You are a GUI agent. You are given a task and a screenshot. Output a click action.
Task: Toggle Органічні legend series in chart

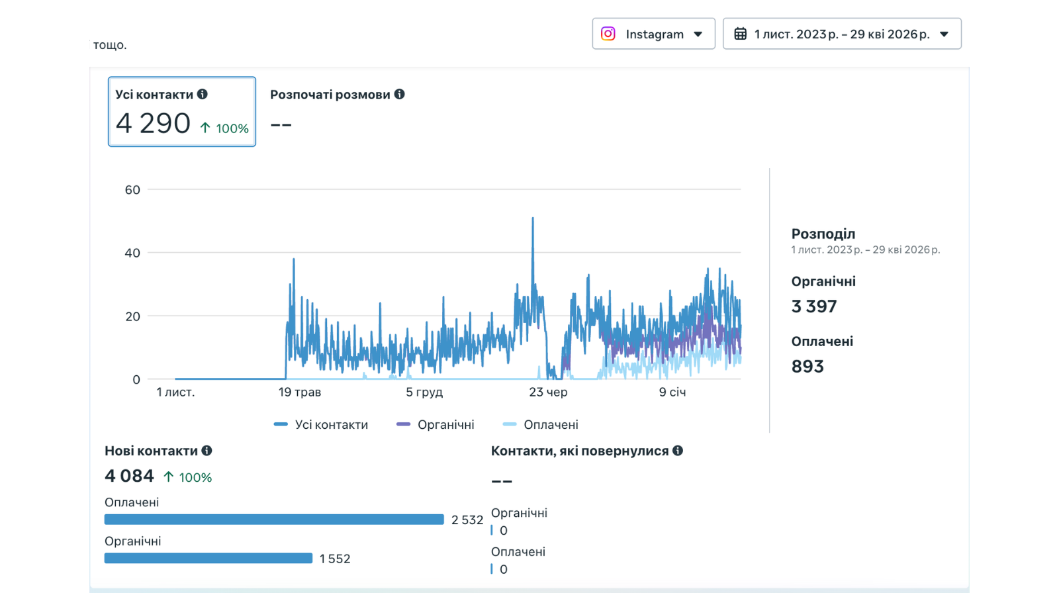point(436,425)
